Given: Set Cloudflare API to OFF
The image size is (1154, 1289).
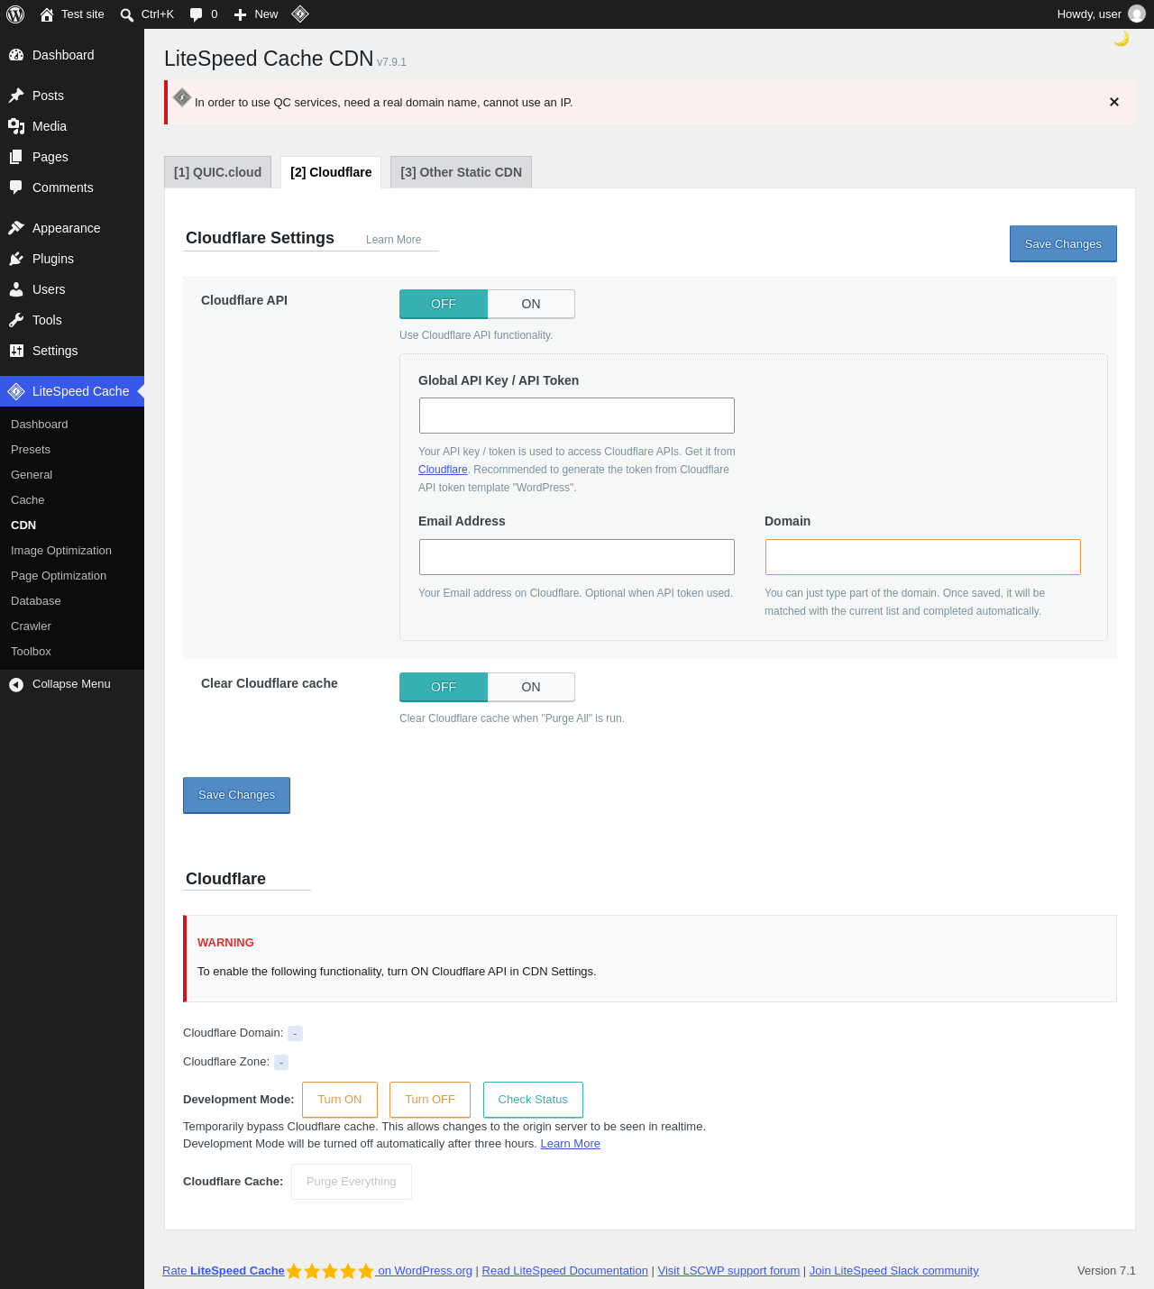Looking at the screenshot, I should click(x=444, y=304).
